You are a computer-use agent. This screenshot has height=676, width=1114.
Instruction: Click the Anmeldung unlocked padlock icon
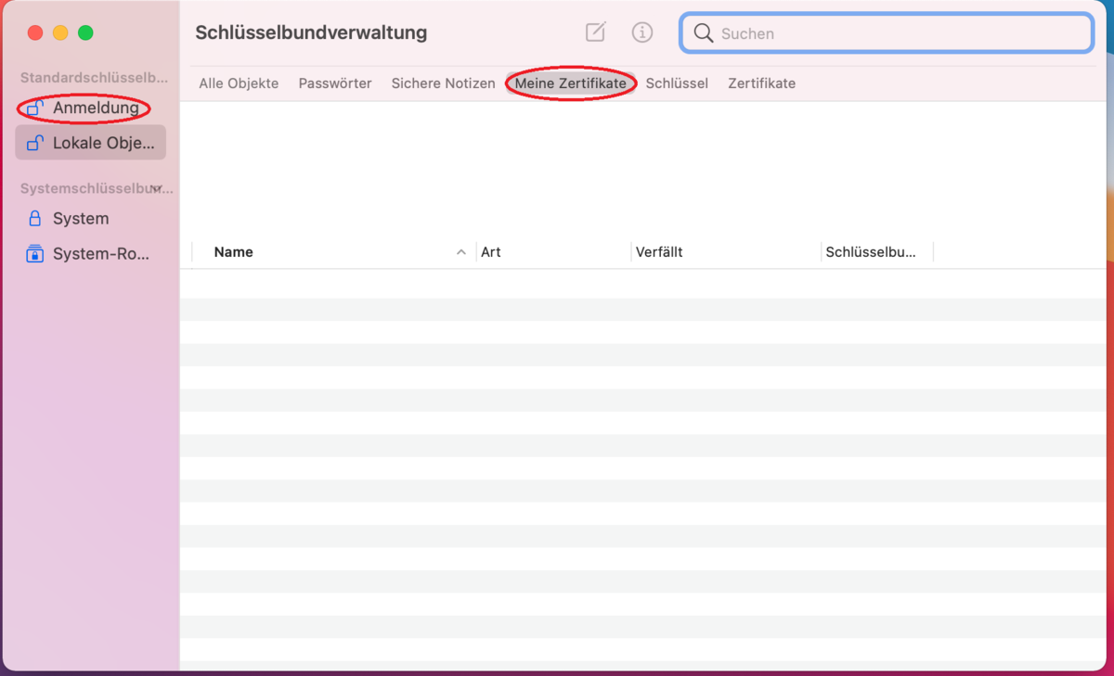(35, 108)
